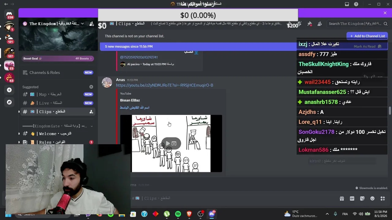The width and height of the screenshot is (392, 220).
Task: Click Anas's avatar
Action: coord(107,82)
